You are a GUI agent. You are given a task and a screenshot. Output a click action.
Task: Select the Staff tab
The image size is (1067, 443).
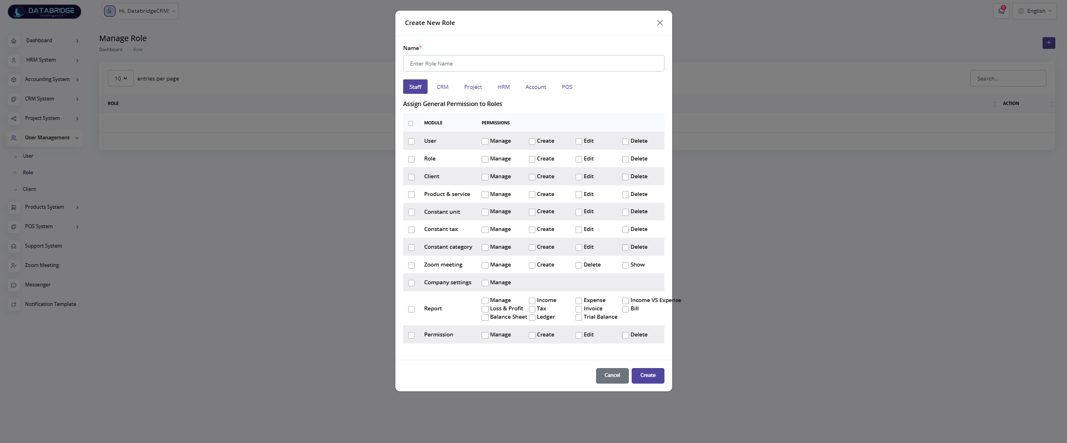point(415,87)
